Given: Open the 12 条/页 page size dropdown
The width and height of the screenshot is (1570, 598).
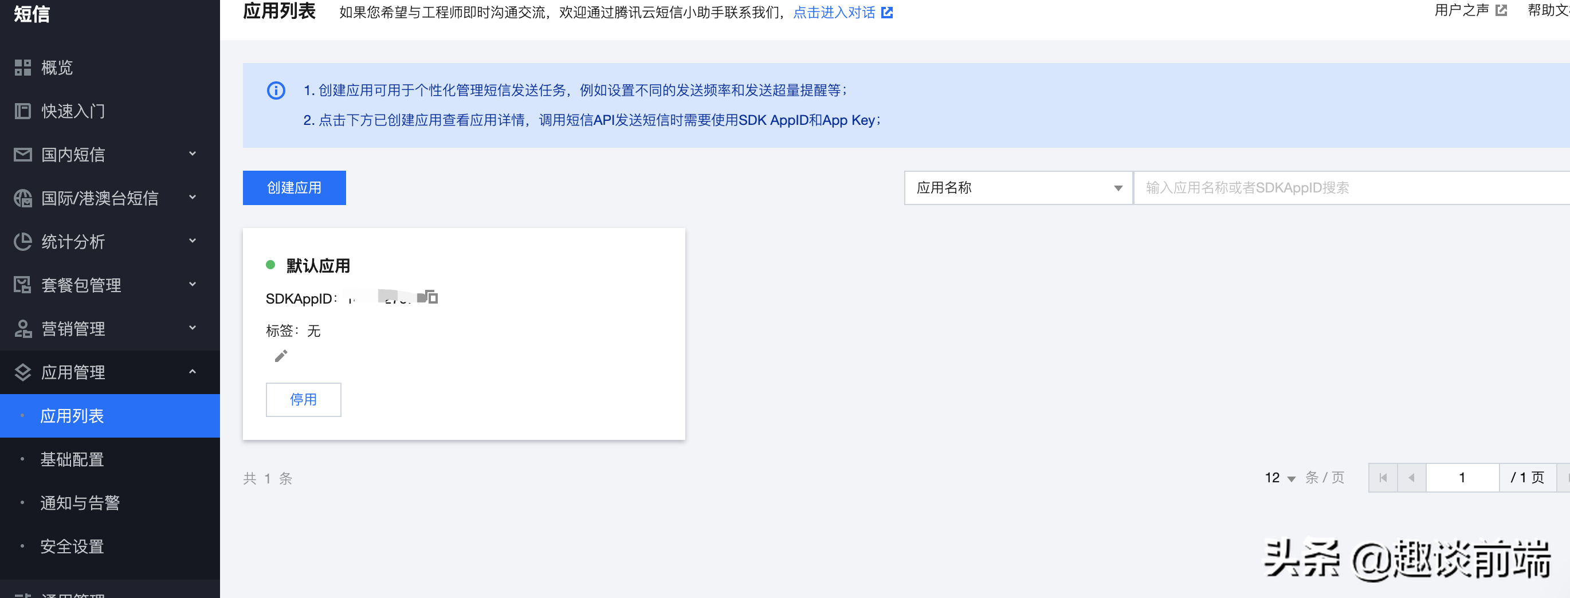Looking at the screenshot, I should 1280,477.
